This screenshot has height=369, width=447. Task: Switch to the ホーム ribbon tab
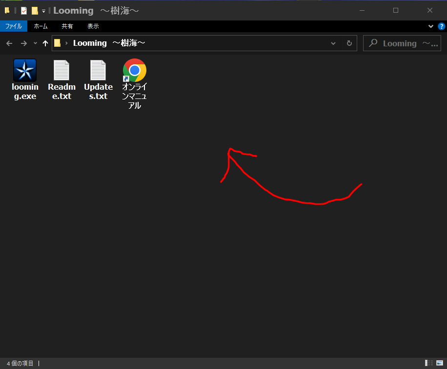(x=41, y=26)
